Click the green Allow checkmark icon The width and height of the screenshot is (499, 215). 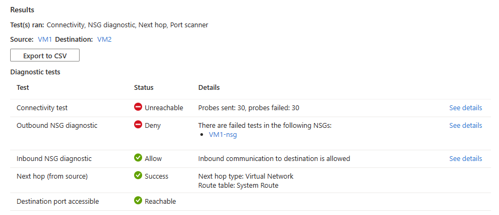pyautogui.click(x=138, y=158)
